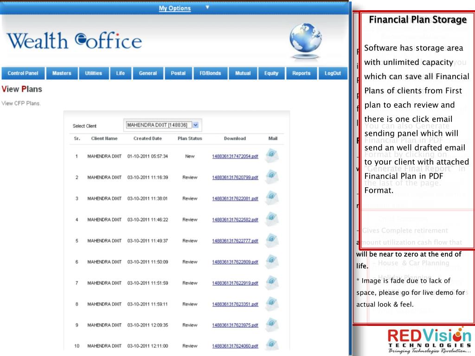Open the Life menu

[121, 73]
